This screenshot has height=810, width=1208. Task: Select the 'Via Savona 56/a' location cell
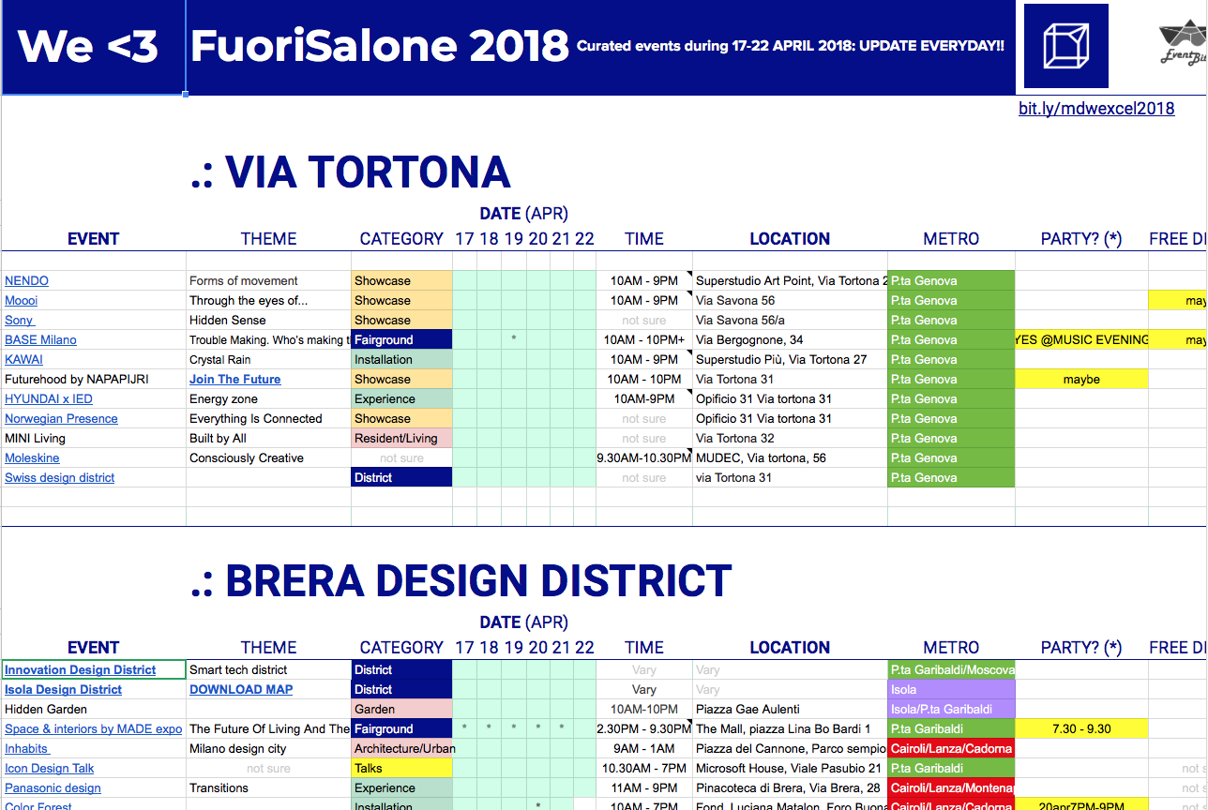pyautogui.click(x=790, y=320)
